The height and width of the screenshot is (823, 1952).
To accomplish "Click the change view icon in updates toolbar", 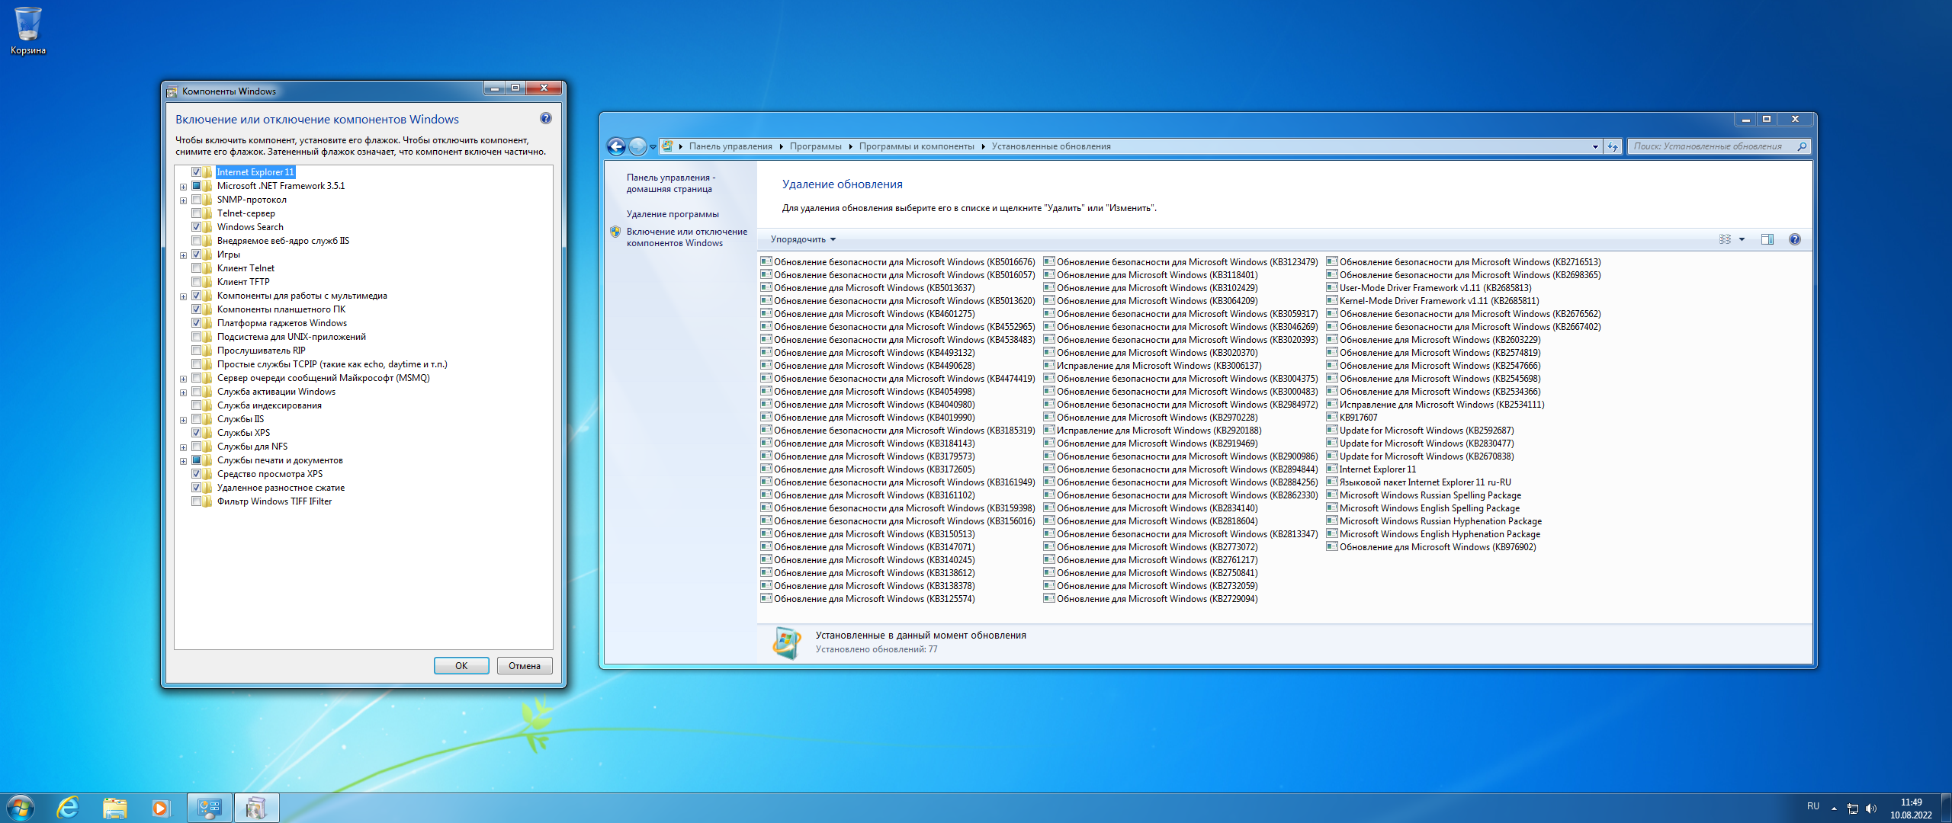I will point(1725,239).
